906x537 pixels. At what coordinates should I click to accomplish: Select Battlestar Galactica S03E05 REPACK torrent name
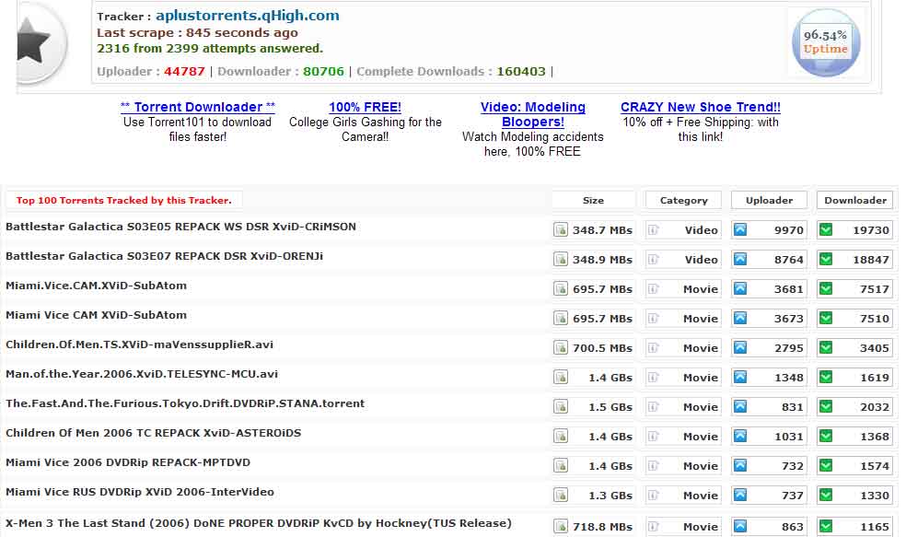(180, 227)
